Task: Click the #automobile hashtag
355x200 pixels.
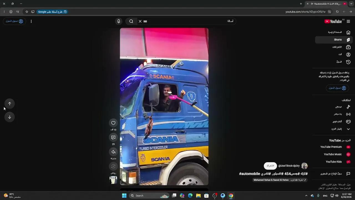Action: point(250,174)
